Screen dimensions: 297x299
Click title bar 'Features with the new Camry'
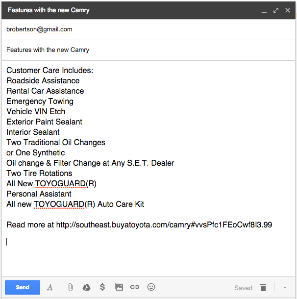49,10
